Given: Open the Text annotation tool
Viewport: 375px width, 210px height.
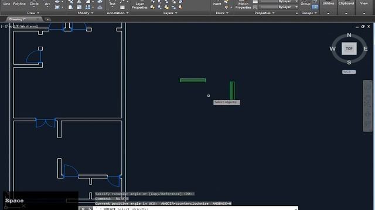Looking at the screenshot, I should 112,3.
